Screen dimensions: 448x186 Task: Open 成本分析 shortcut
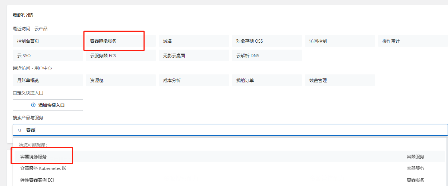tap(194, 80)
